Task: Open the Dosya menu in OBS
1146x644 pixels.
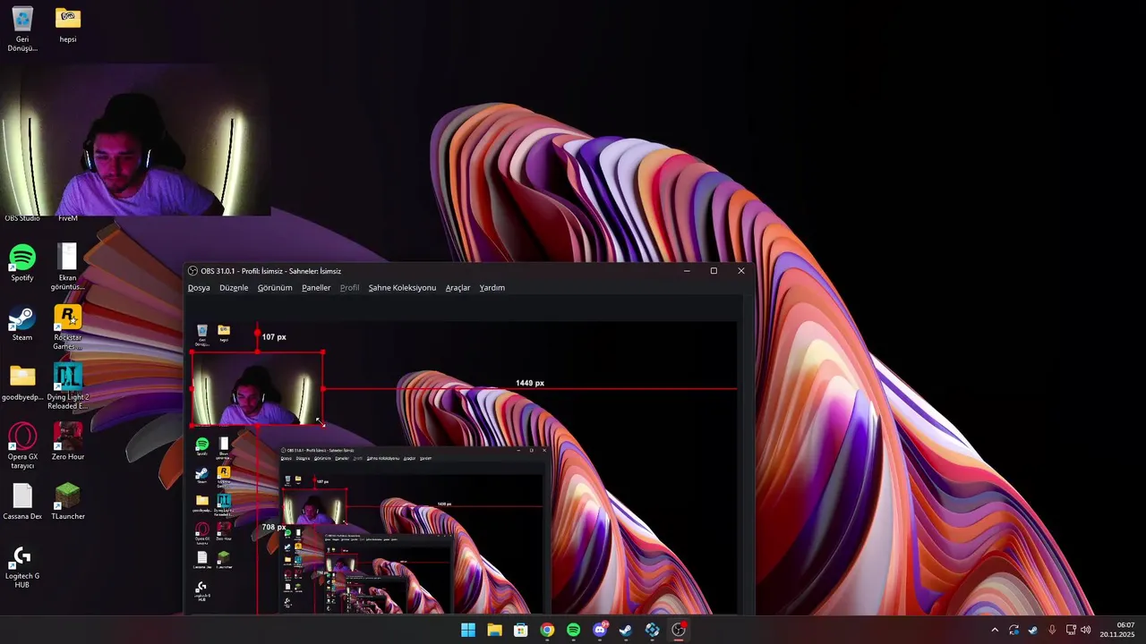Action: point(199,288)
